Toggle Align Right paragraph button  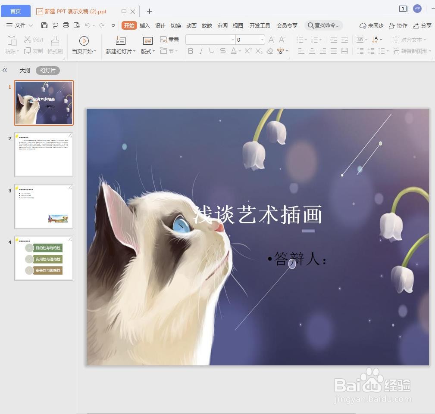pos(323,51)
